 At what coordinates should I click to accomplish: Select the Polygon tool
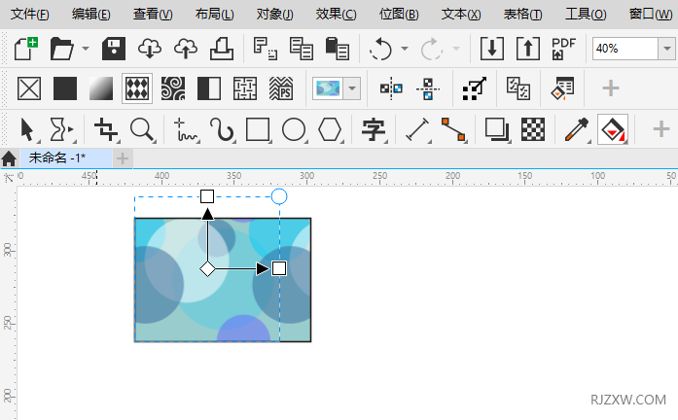pos(330,129)
